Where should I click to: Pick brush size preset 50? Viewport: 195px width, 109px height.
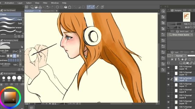19,79
